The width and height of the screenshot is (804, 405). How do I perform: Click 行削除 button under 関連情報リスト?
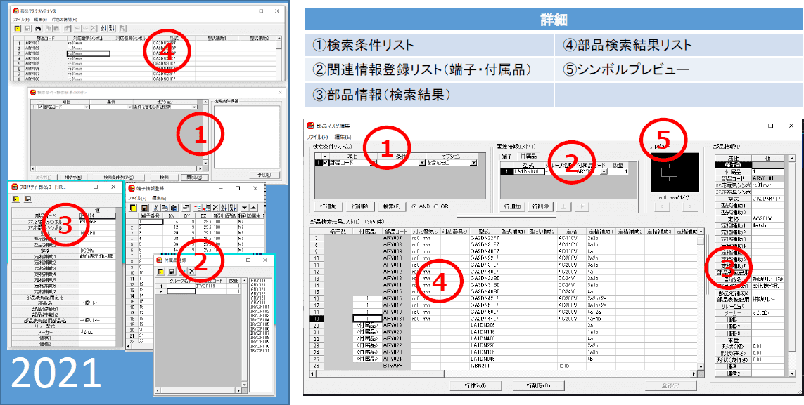[x=541, y=206]
